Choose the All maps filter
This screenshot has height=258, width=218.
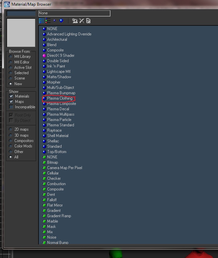coord(11,157)
